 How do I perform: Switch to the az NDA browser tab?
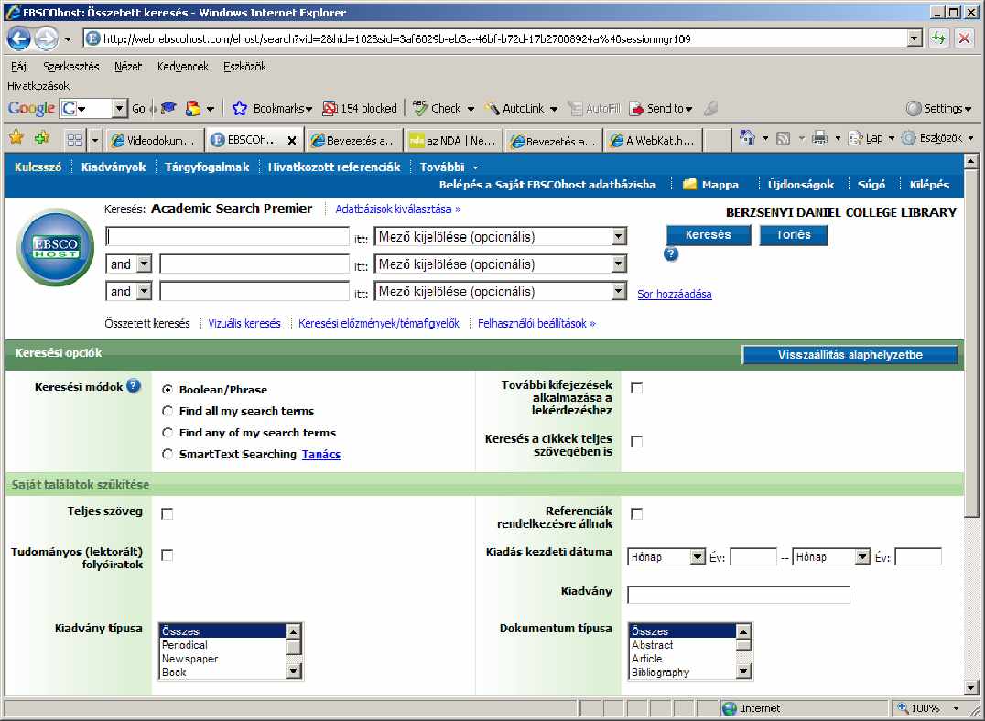tap(453, 141)
